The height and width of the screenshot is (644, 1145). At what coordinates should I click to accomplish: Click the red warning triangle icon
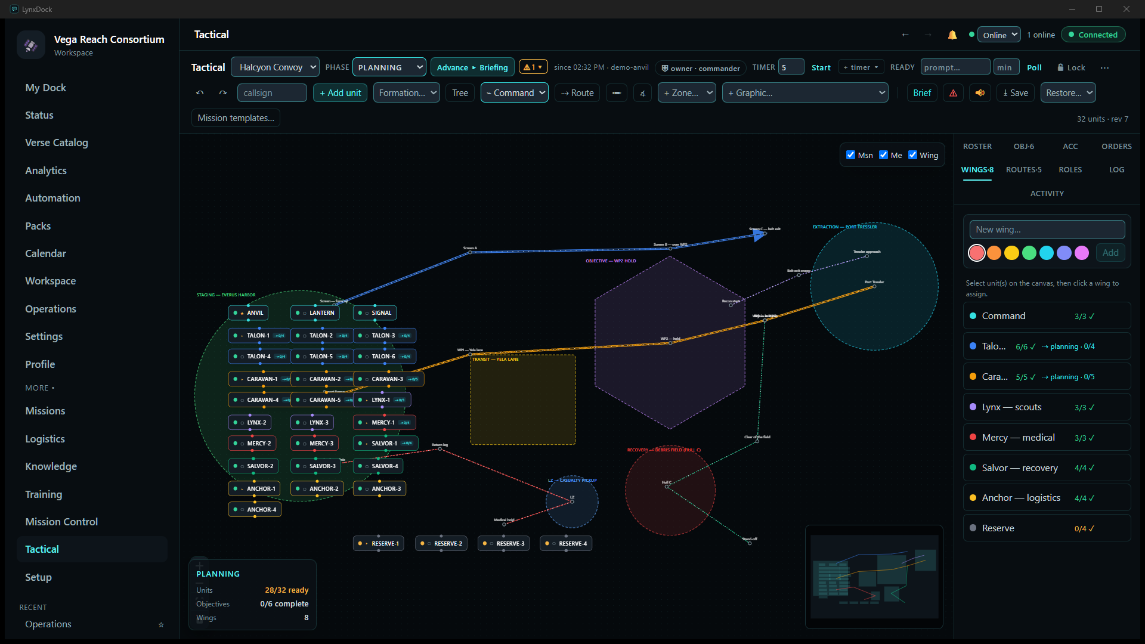(953, 93)
